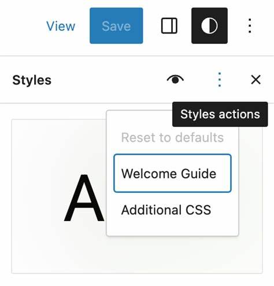Select the focused Welcome Guide item
274x286 pixels.
coord(172,173)
